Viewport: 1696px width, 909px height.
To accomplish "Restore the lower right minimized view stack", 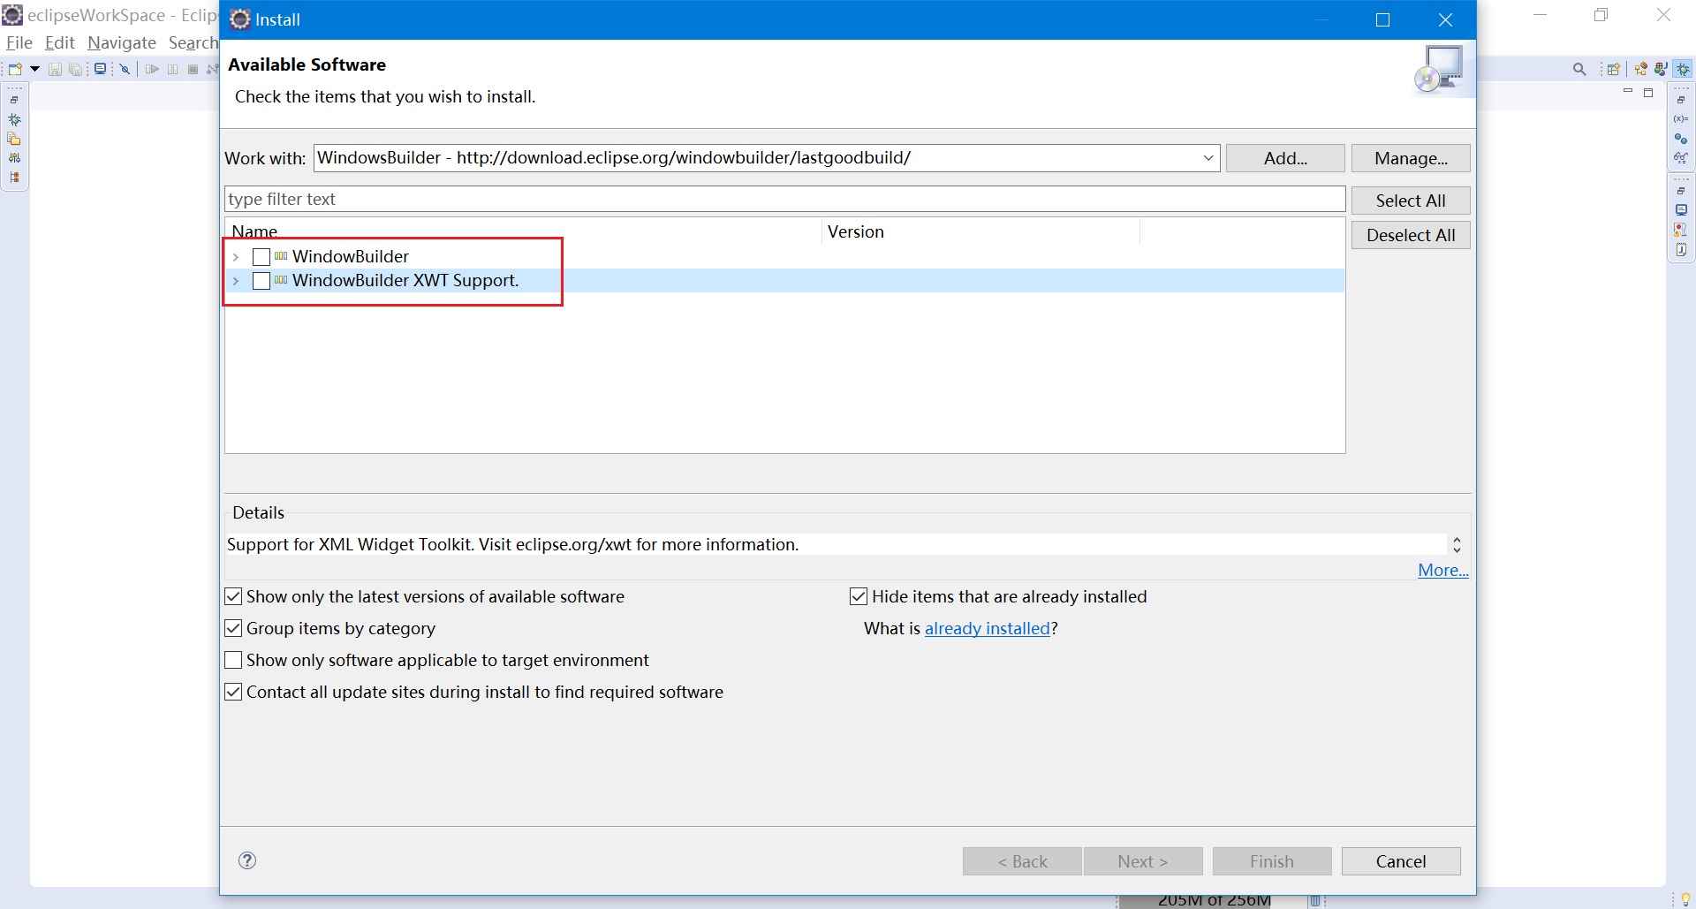I will [1681, 191].
